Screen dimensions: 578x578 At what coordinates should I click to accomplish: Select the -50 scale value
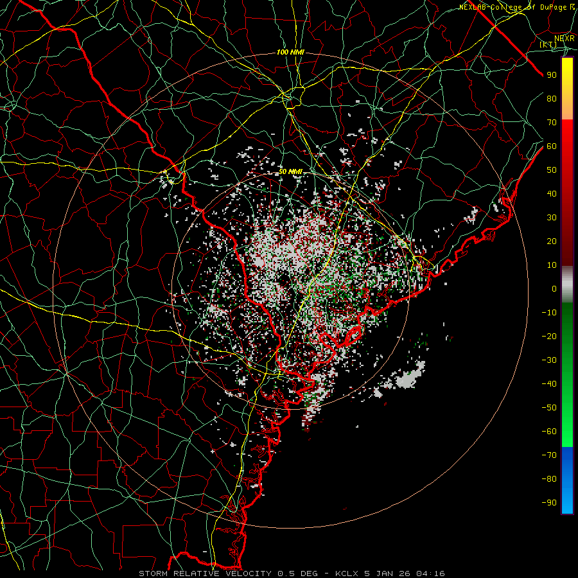coord(549,408)
